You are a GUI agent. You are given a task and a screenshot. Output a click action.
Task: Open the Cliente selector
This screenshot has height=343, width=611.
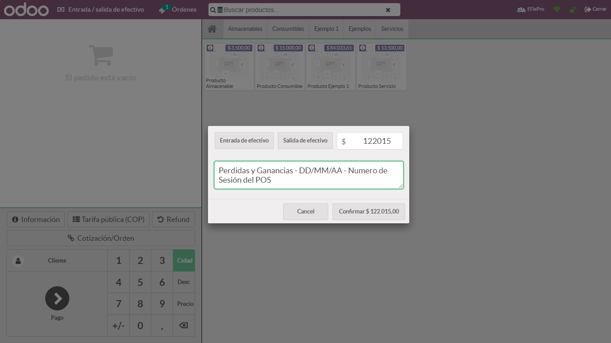coord(57,260)
